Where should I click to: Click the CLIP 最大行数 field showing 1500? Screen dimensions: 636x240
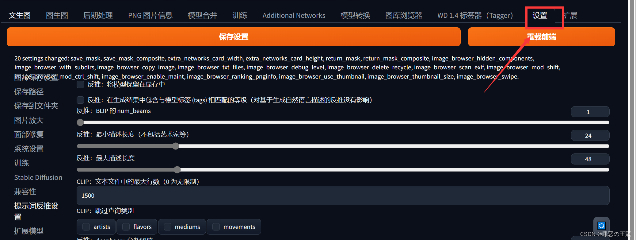343,195
